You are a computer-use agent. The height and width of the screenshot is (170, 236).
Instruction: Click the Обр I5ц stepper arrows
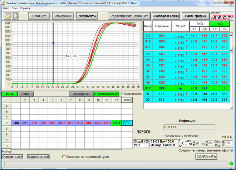pyautogui.click(x=223, y=143)
